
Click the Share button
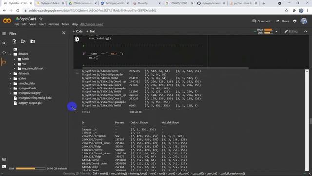pos(282,21)
